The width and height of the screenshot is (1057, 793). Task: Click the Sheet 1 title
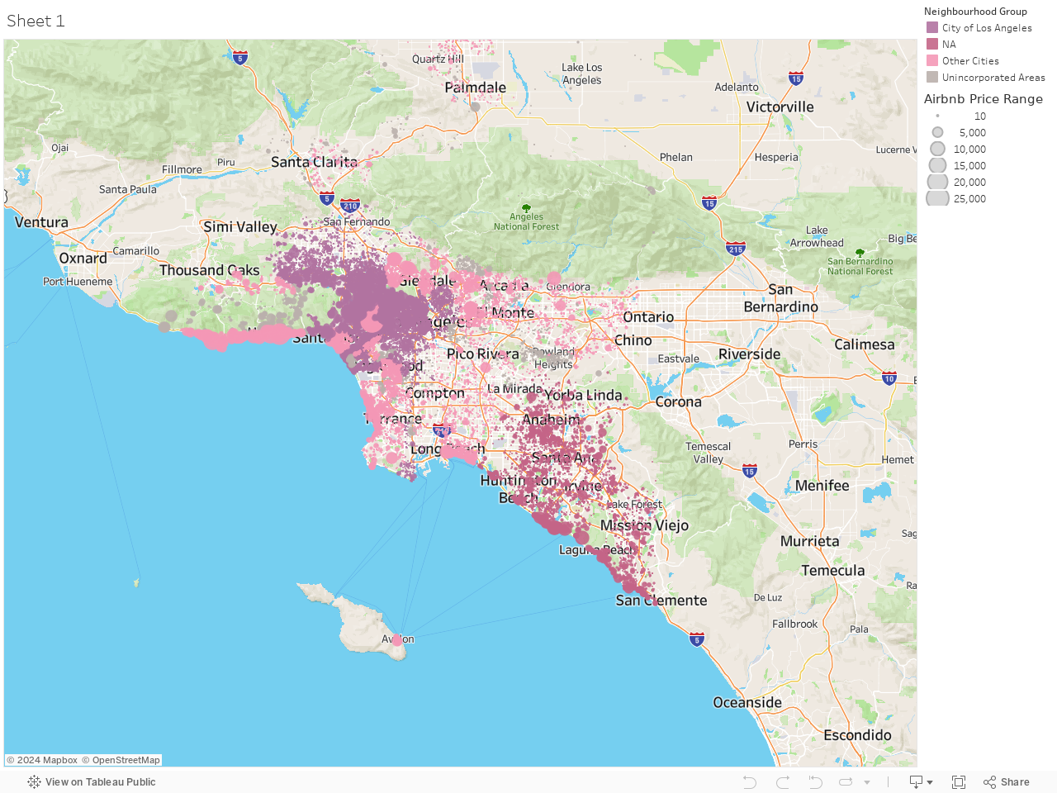pos(36,21)
